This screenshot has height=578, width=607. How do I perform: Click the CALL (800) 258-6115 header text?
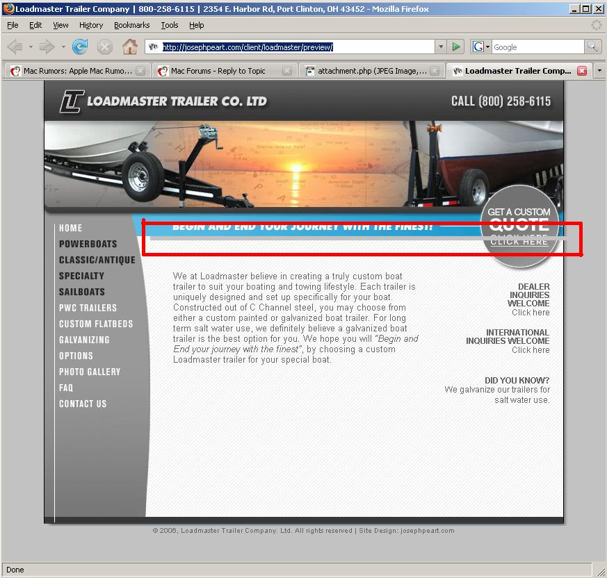(x=501, y=101)
